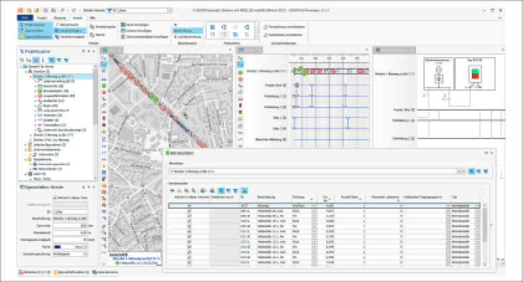The image size is (523, 282).
Task: Select the green Betriebsstelle tool in the map toolbar
Action: click(104, 86)
